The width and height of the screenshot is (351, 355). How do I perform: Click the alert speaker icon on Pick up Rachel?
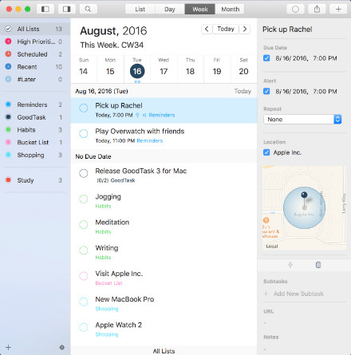tap(144, 115)
